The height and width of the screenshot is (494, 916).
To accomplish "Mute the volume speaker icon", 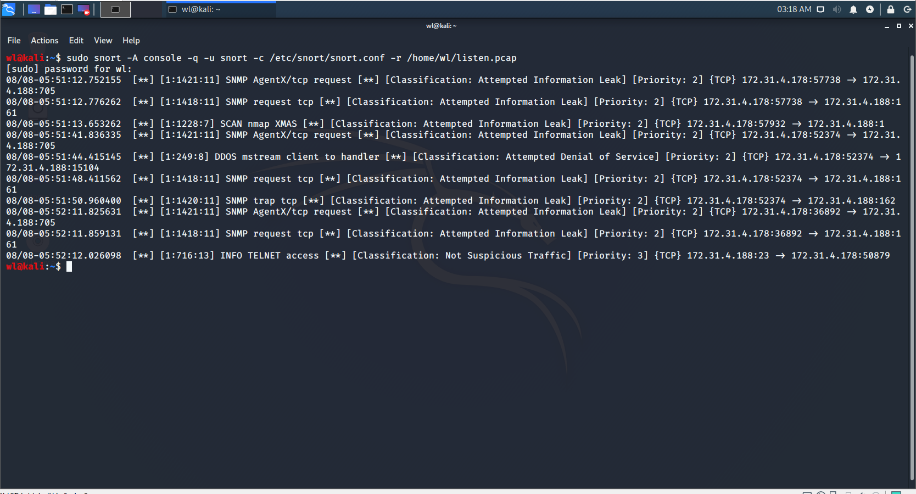I will pyautogui.click(x=837, y=9).
